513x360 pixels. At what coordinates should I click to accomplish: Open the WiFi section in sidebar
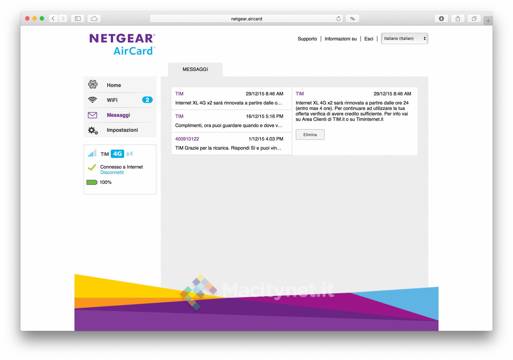(120, 100)
